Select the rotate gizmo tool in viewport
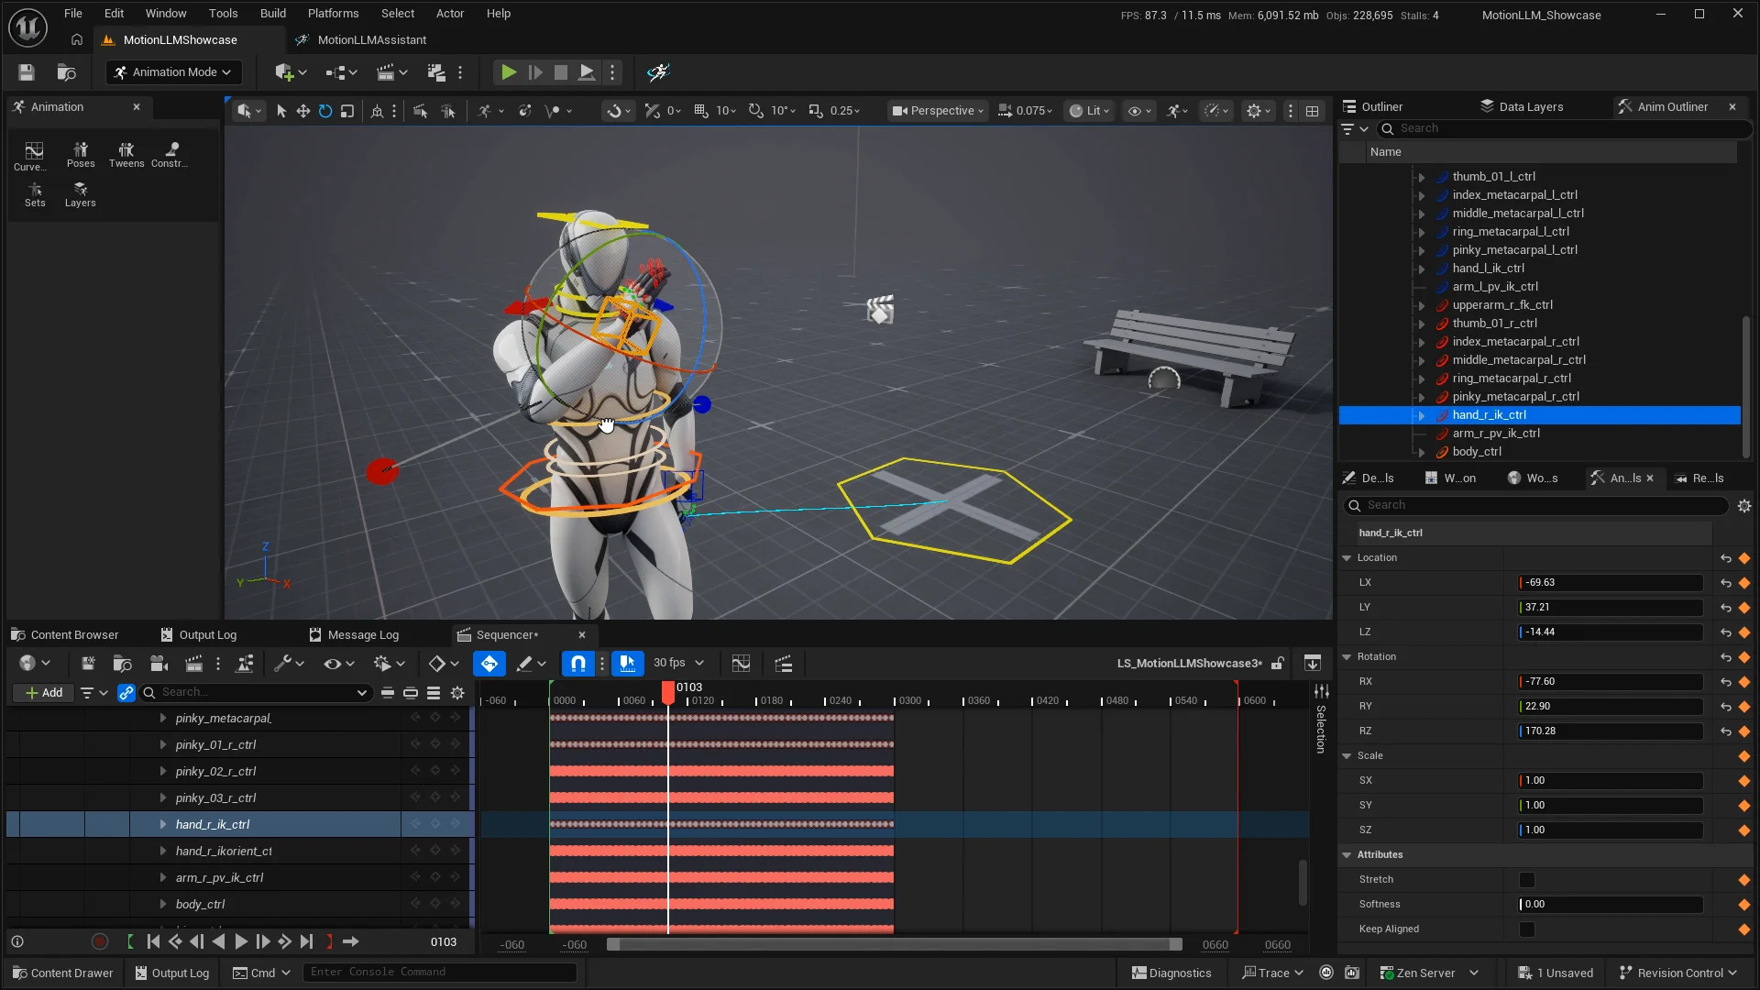The width and height of the screenshot is (1760, 990). pyautogui.click(x=325, y=111)
